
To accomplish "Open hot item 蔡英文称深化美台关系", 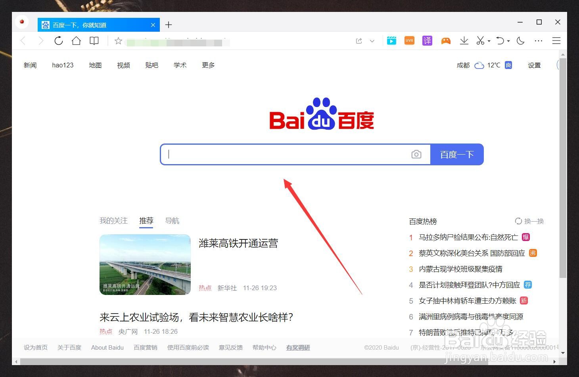I will [472, 253].
